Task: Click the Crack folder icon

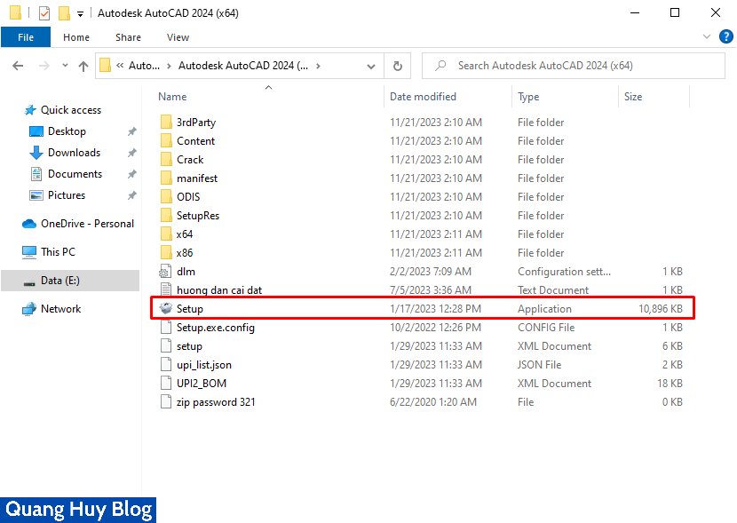Action: tap(165, 160)
